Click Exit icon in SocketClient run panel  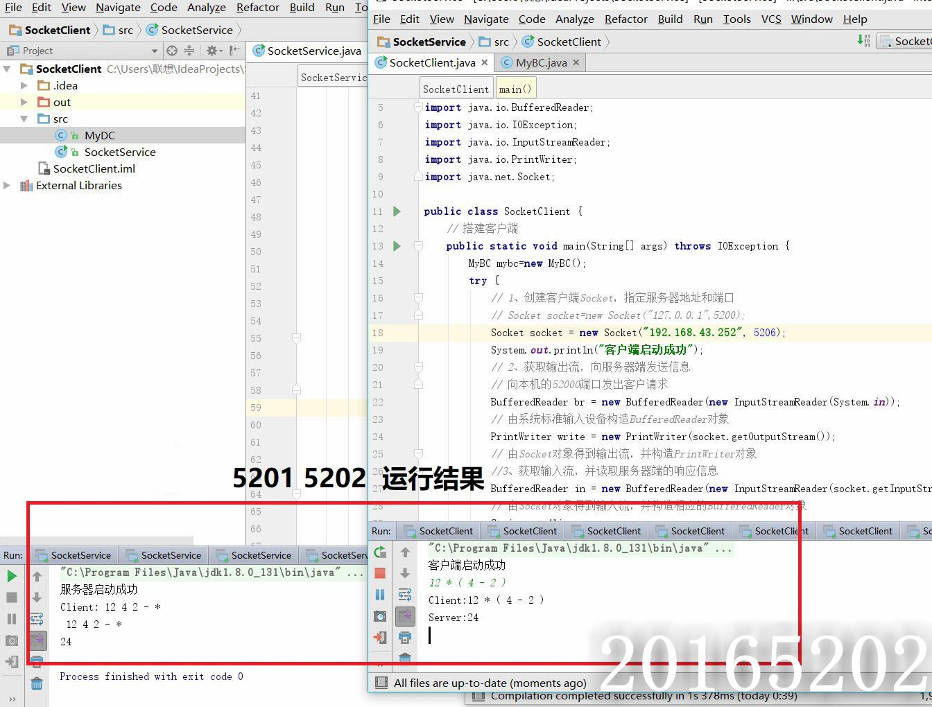(380, 637)
